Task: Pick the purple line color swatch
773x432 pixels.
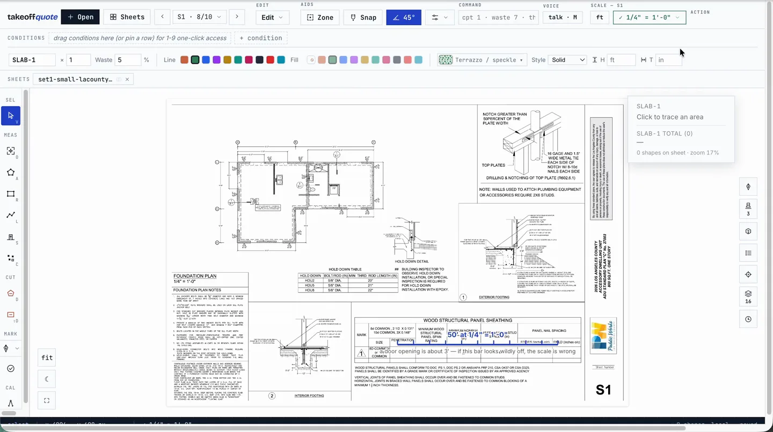Action: tap(216, 60)
